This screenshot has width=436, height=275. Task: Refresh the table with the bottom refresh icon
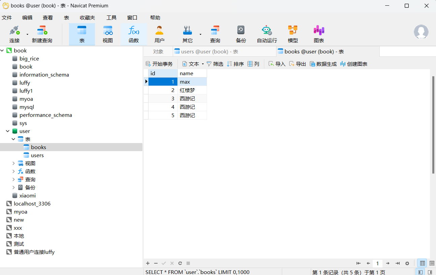180,263
